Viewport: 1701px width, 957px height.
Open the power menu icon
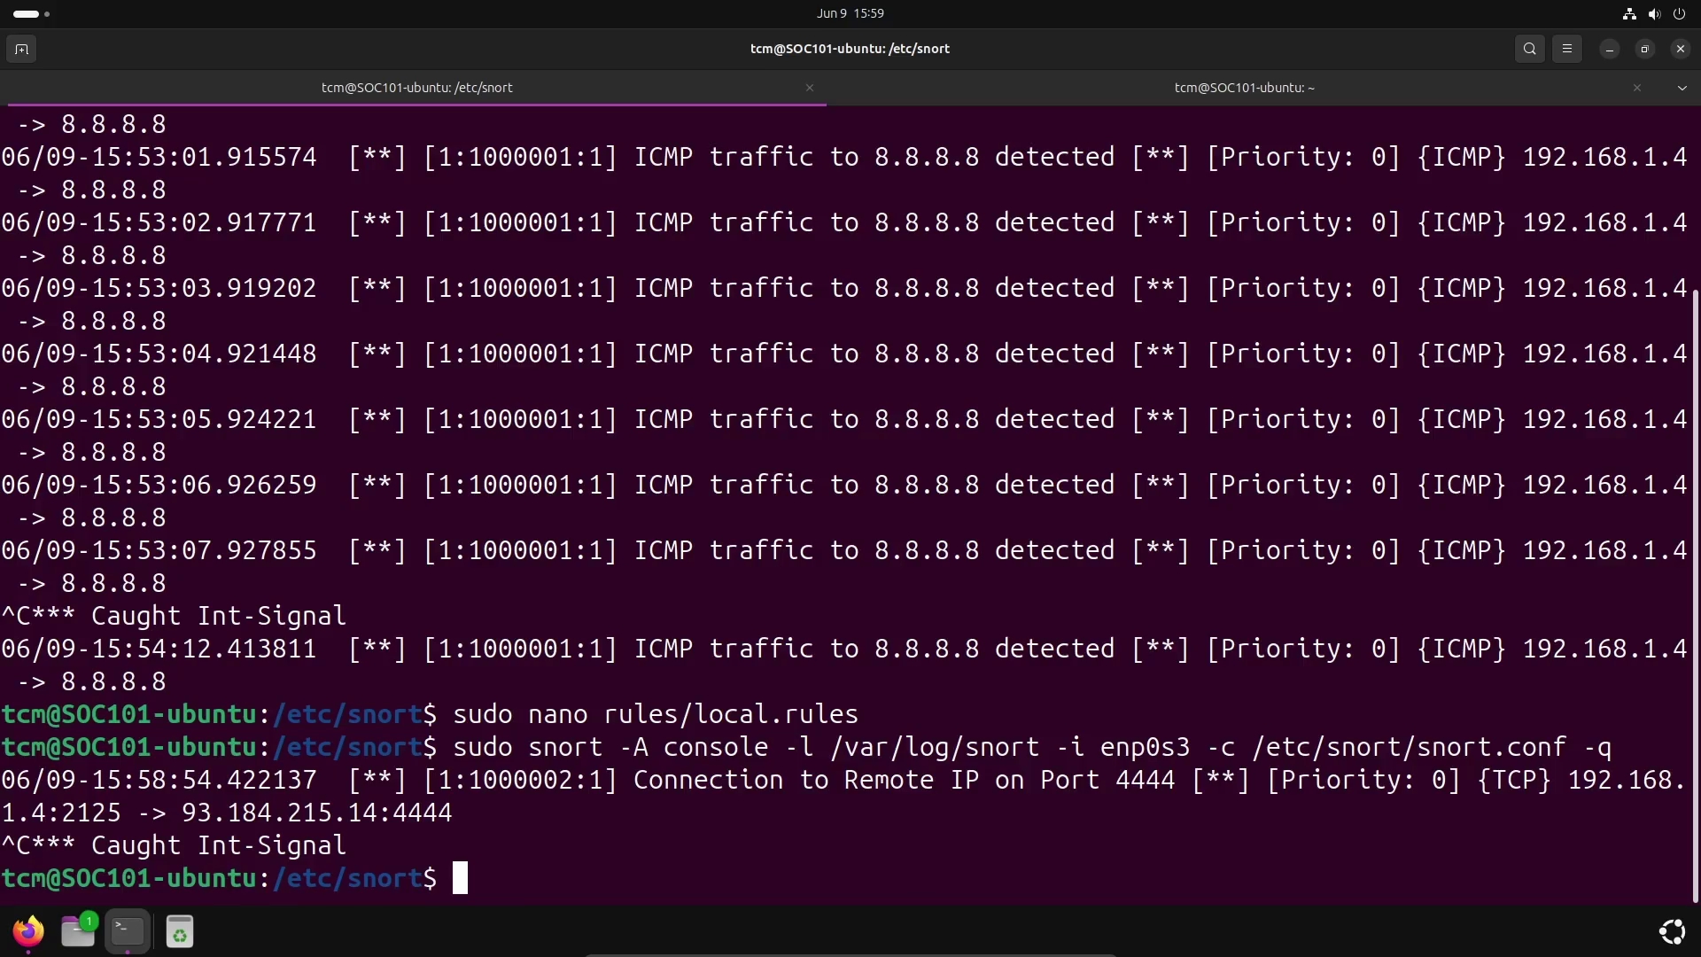pos(1678,13)
